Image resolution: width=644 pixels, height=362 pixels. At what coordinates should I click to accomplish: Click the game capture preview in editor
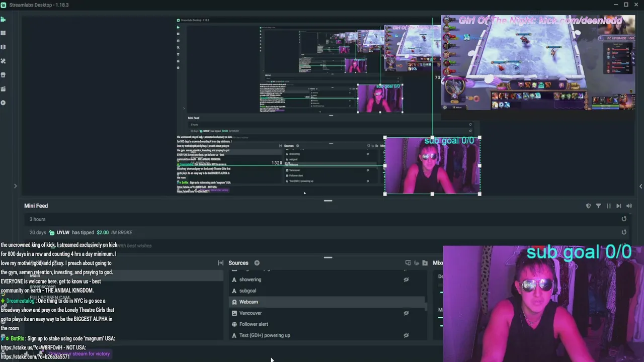coord(538,62)
